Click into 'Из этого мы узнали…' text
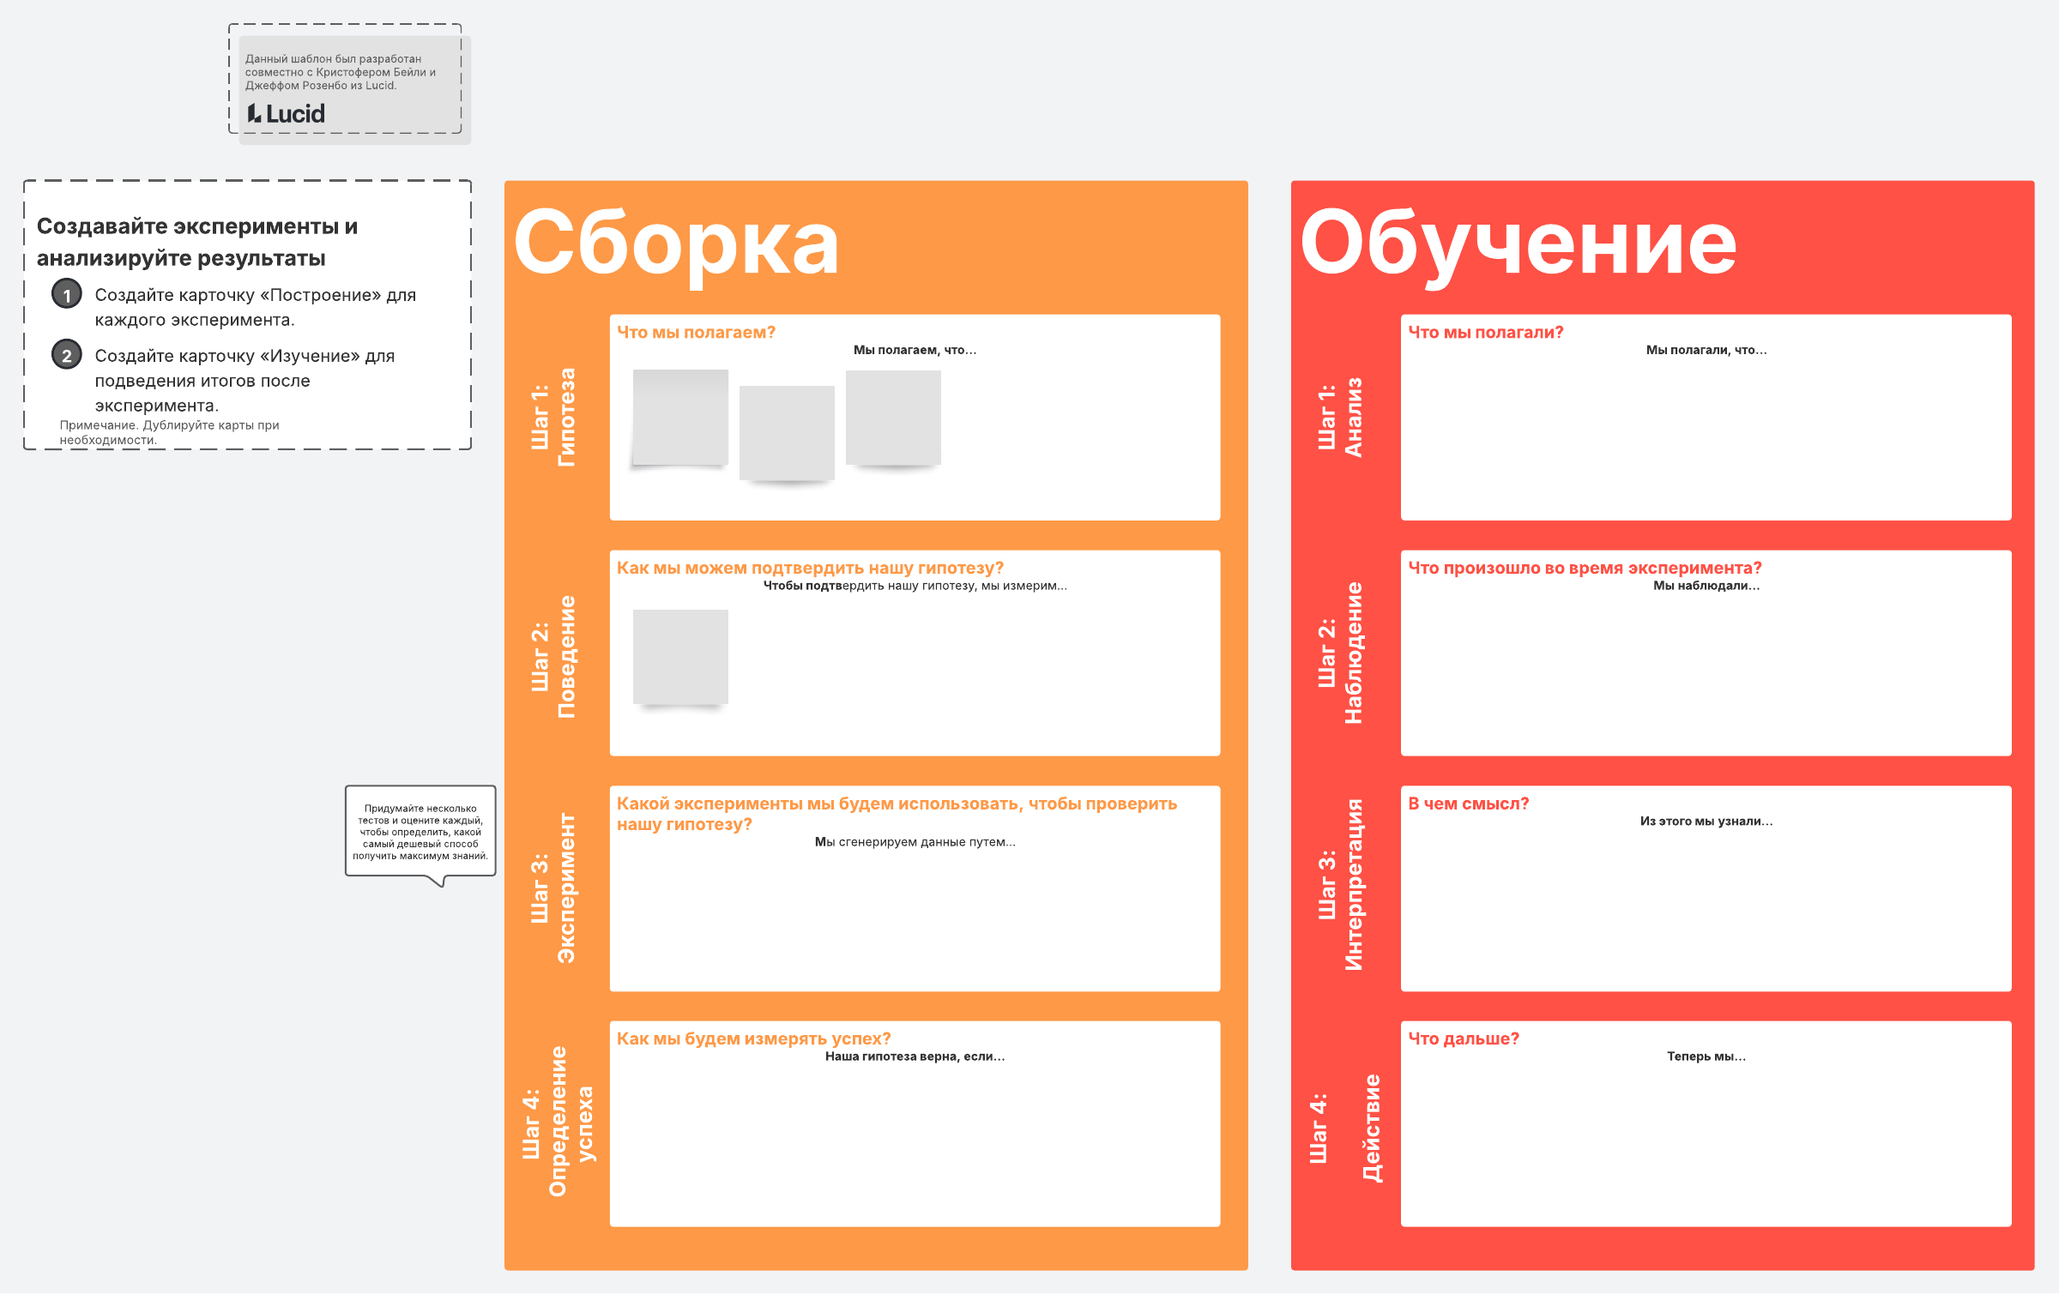Screen dimensions: 2059x1294 (x=1706, y=822)
